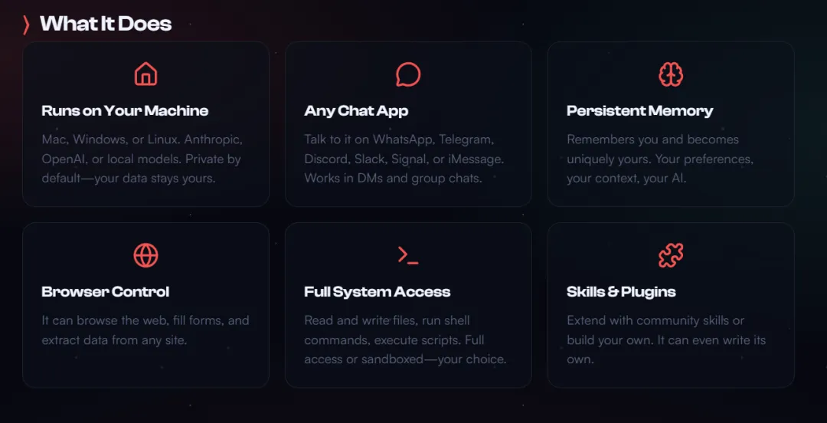
Task: Choose the Browser Control card title
Action: [106, 291]
